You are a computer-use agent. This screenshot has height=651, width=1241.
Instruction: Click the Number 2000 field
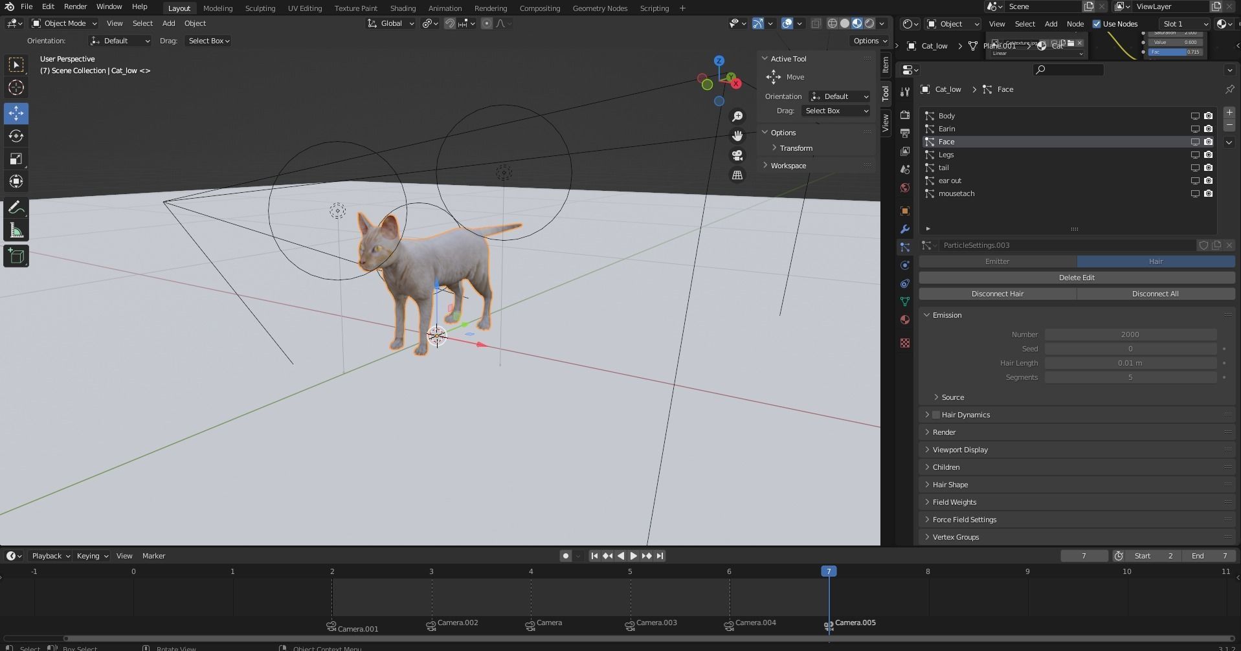pyautogui.click(x=1130, y=335)
